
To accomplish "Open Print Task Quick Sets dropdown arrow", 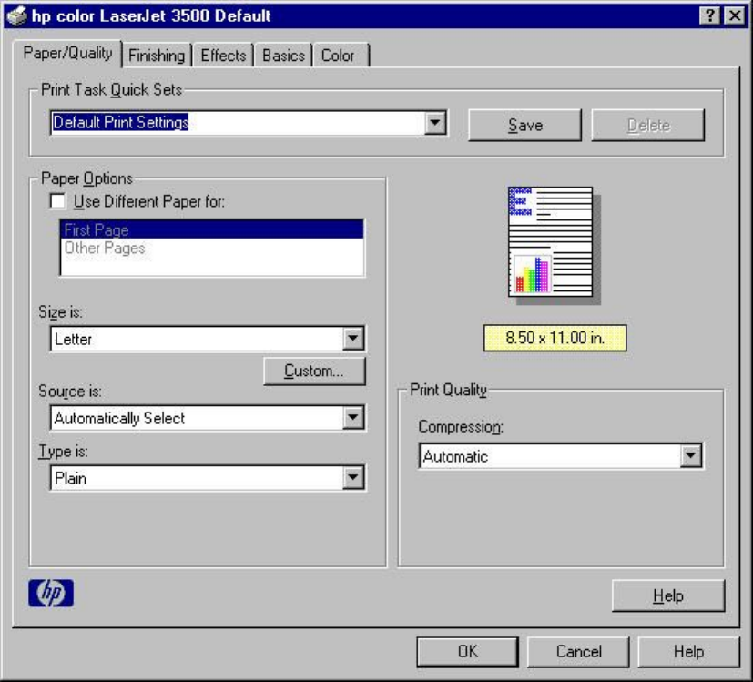I will 435,123.
